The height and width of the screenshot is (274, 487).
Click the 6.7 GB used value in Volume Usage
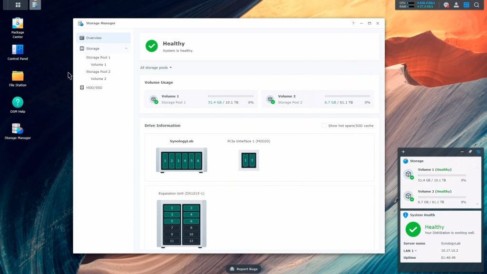[330, 103]
